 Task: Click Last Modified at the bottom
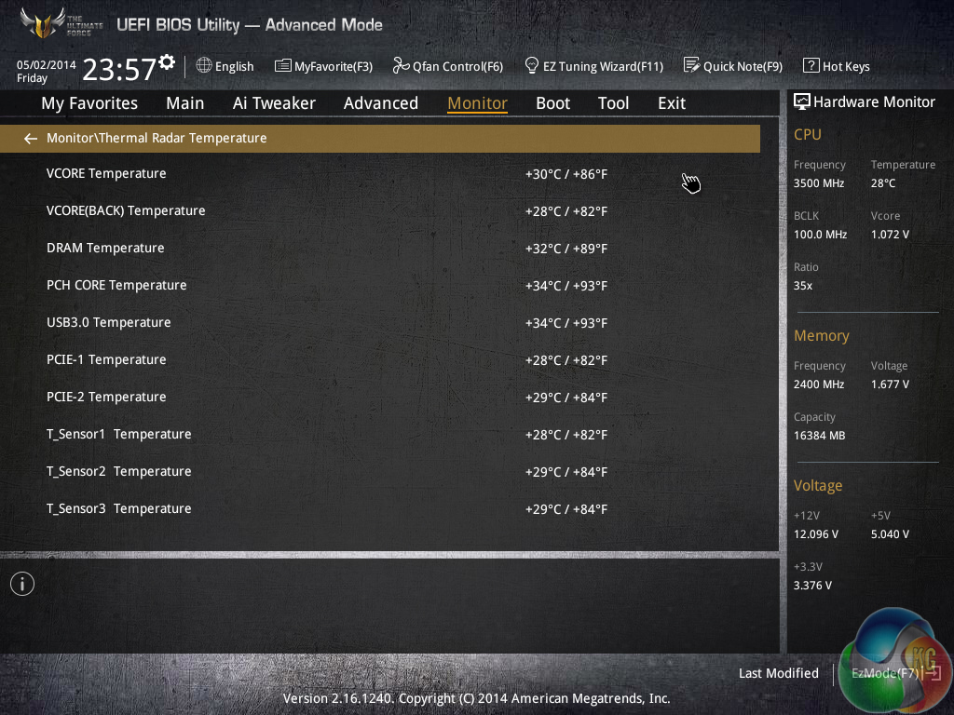pos(778,673)
